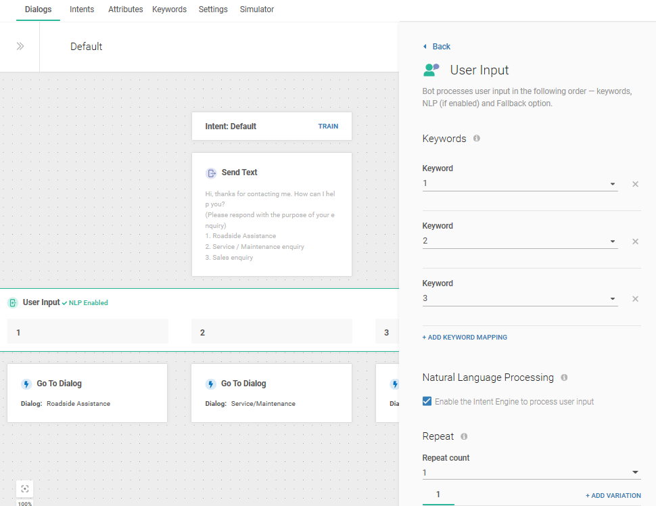
Task: Click Add Variation link
Action: pos(613,496)
